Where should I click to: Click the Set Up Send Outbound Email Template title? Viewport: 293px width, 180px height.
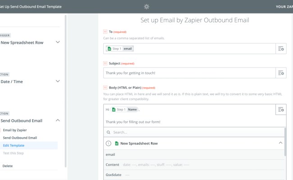point(31,7)
